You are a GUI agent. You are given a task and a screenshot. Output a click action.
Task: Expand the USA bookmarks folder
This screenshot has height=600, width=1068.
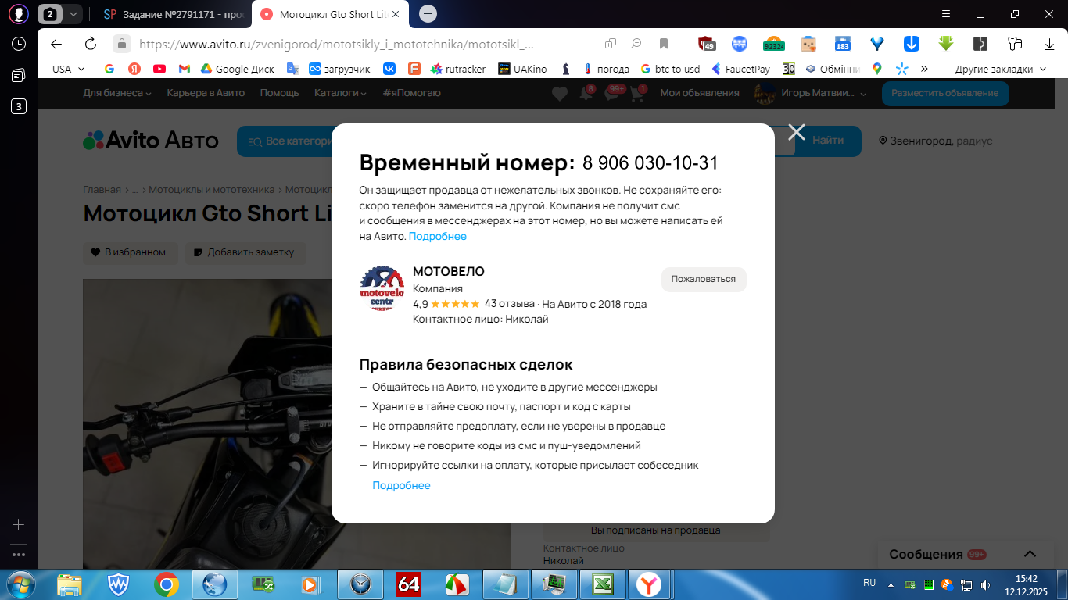point(68,69)
